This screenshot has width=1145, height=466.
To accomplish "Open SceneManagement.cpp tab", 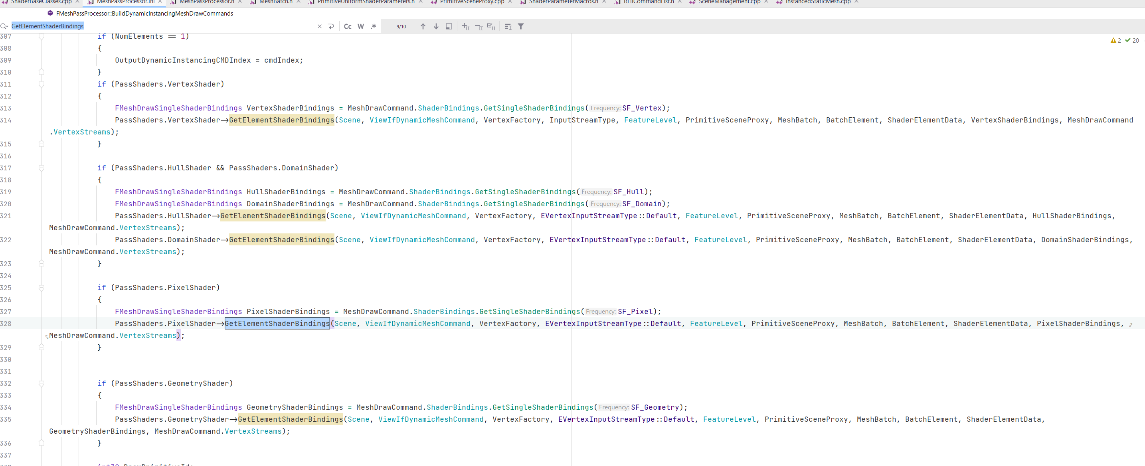I will (x=729, y=2).
